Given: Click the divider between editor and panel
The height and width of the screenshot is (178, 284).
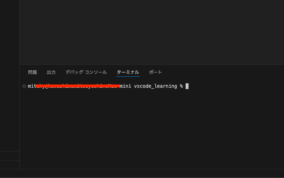Looking at the screenshot, I should (x=152, y=65).
